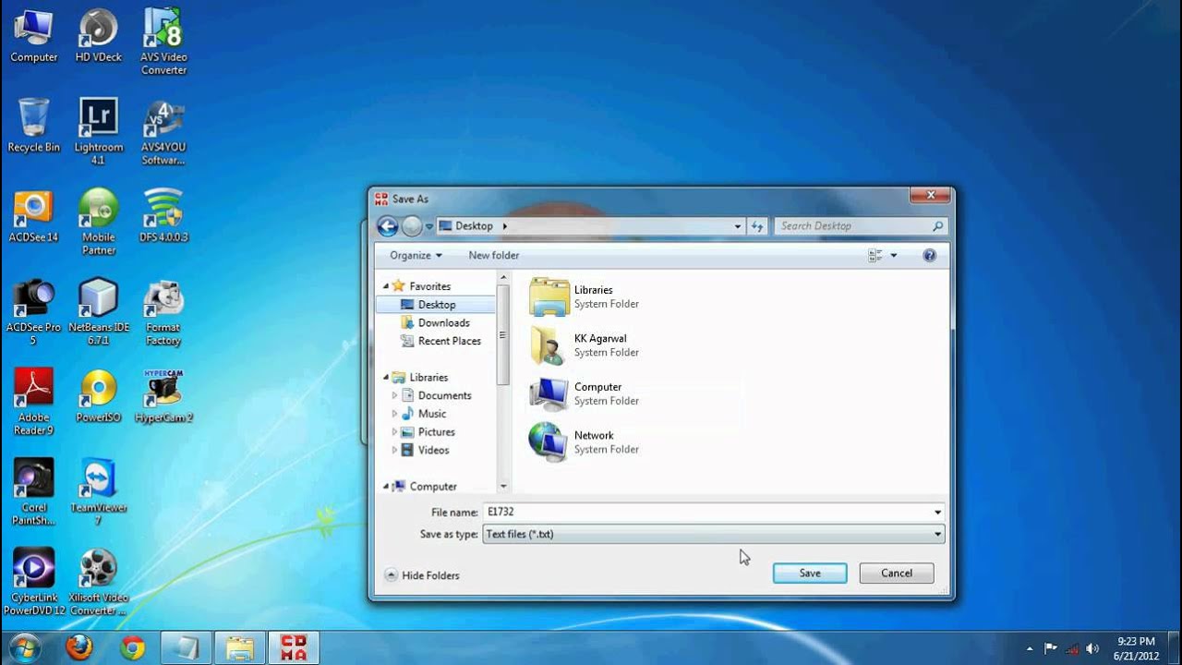Image resolution: width=1182 pixels, height=665 pixels.
Task: Select the PowerISO desktop icon
Action: (98, 396)
